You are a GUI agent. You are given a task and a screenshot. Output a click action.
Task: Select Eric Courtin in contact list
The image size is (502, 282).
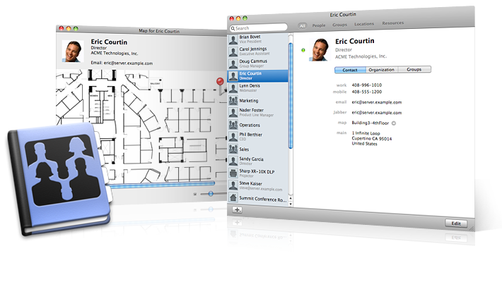click(258, 76)
